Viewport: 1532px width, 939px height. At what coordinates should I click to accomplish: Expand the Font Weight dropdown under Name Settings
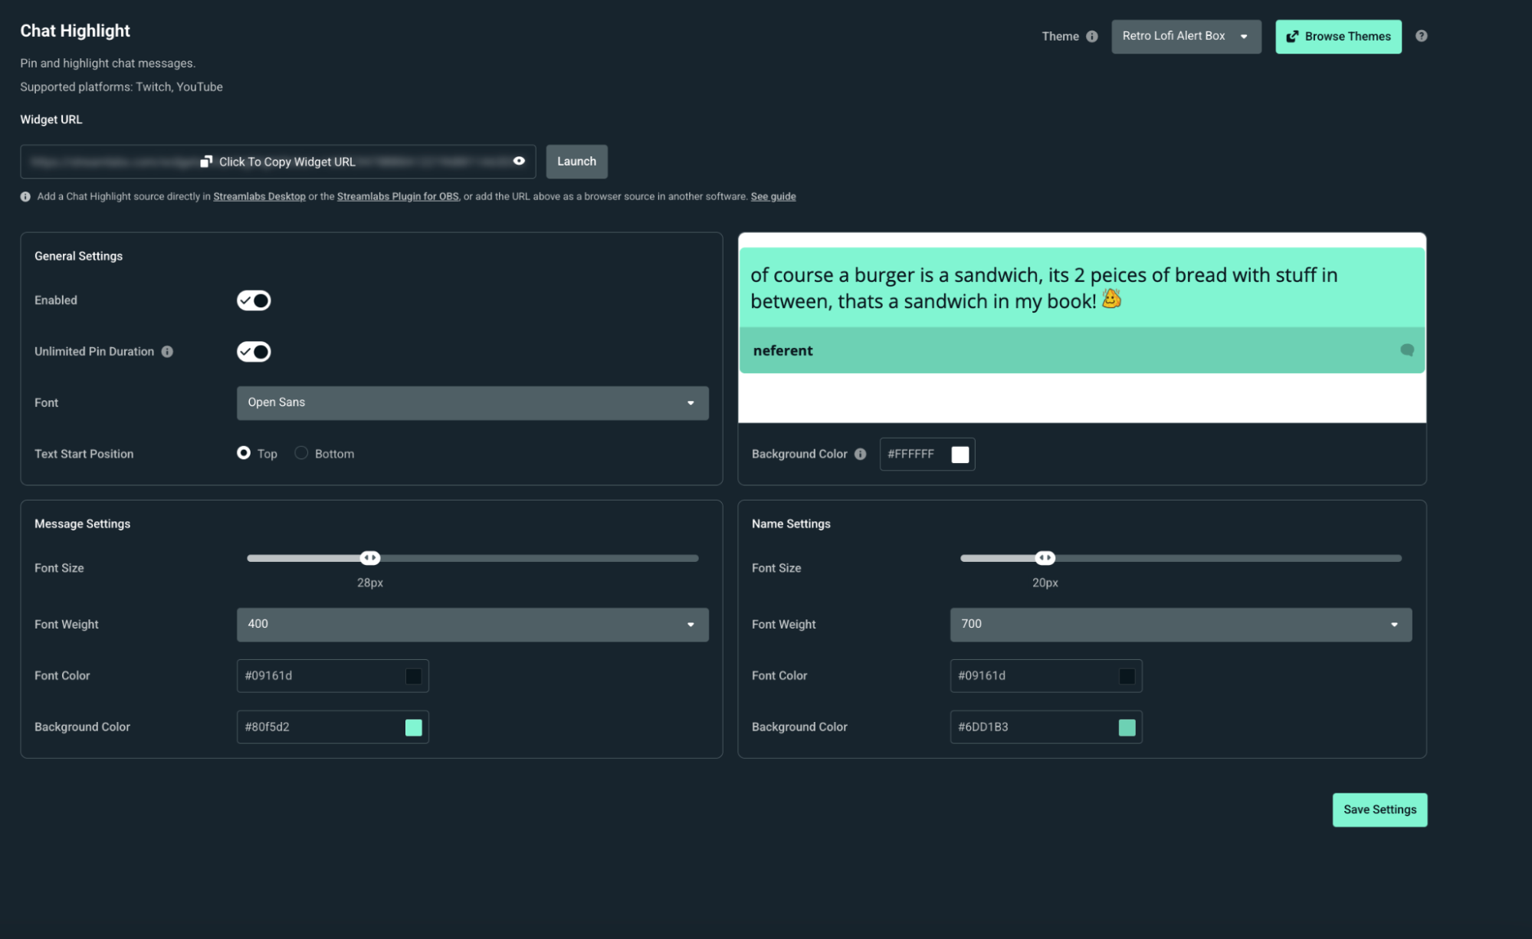tap(1179, 624)
